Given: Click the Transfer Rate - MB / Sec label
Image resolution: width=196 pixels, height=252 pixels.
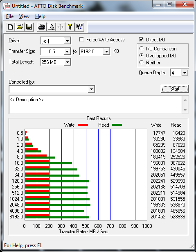Looking at the screenshot, I should coord(83,232).
